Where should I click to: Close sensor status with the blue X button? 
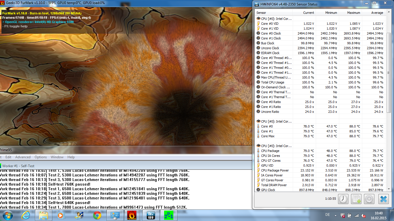click(x=383, y=199)
